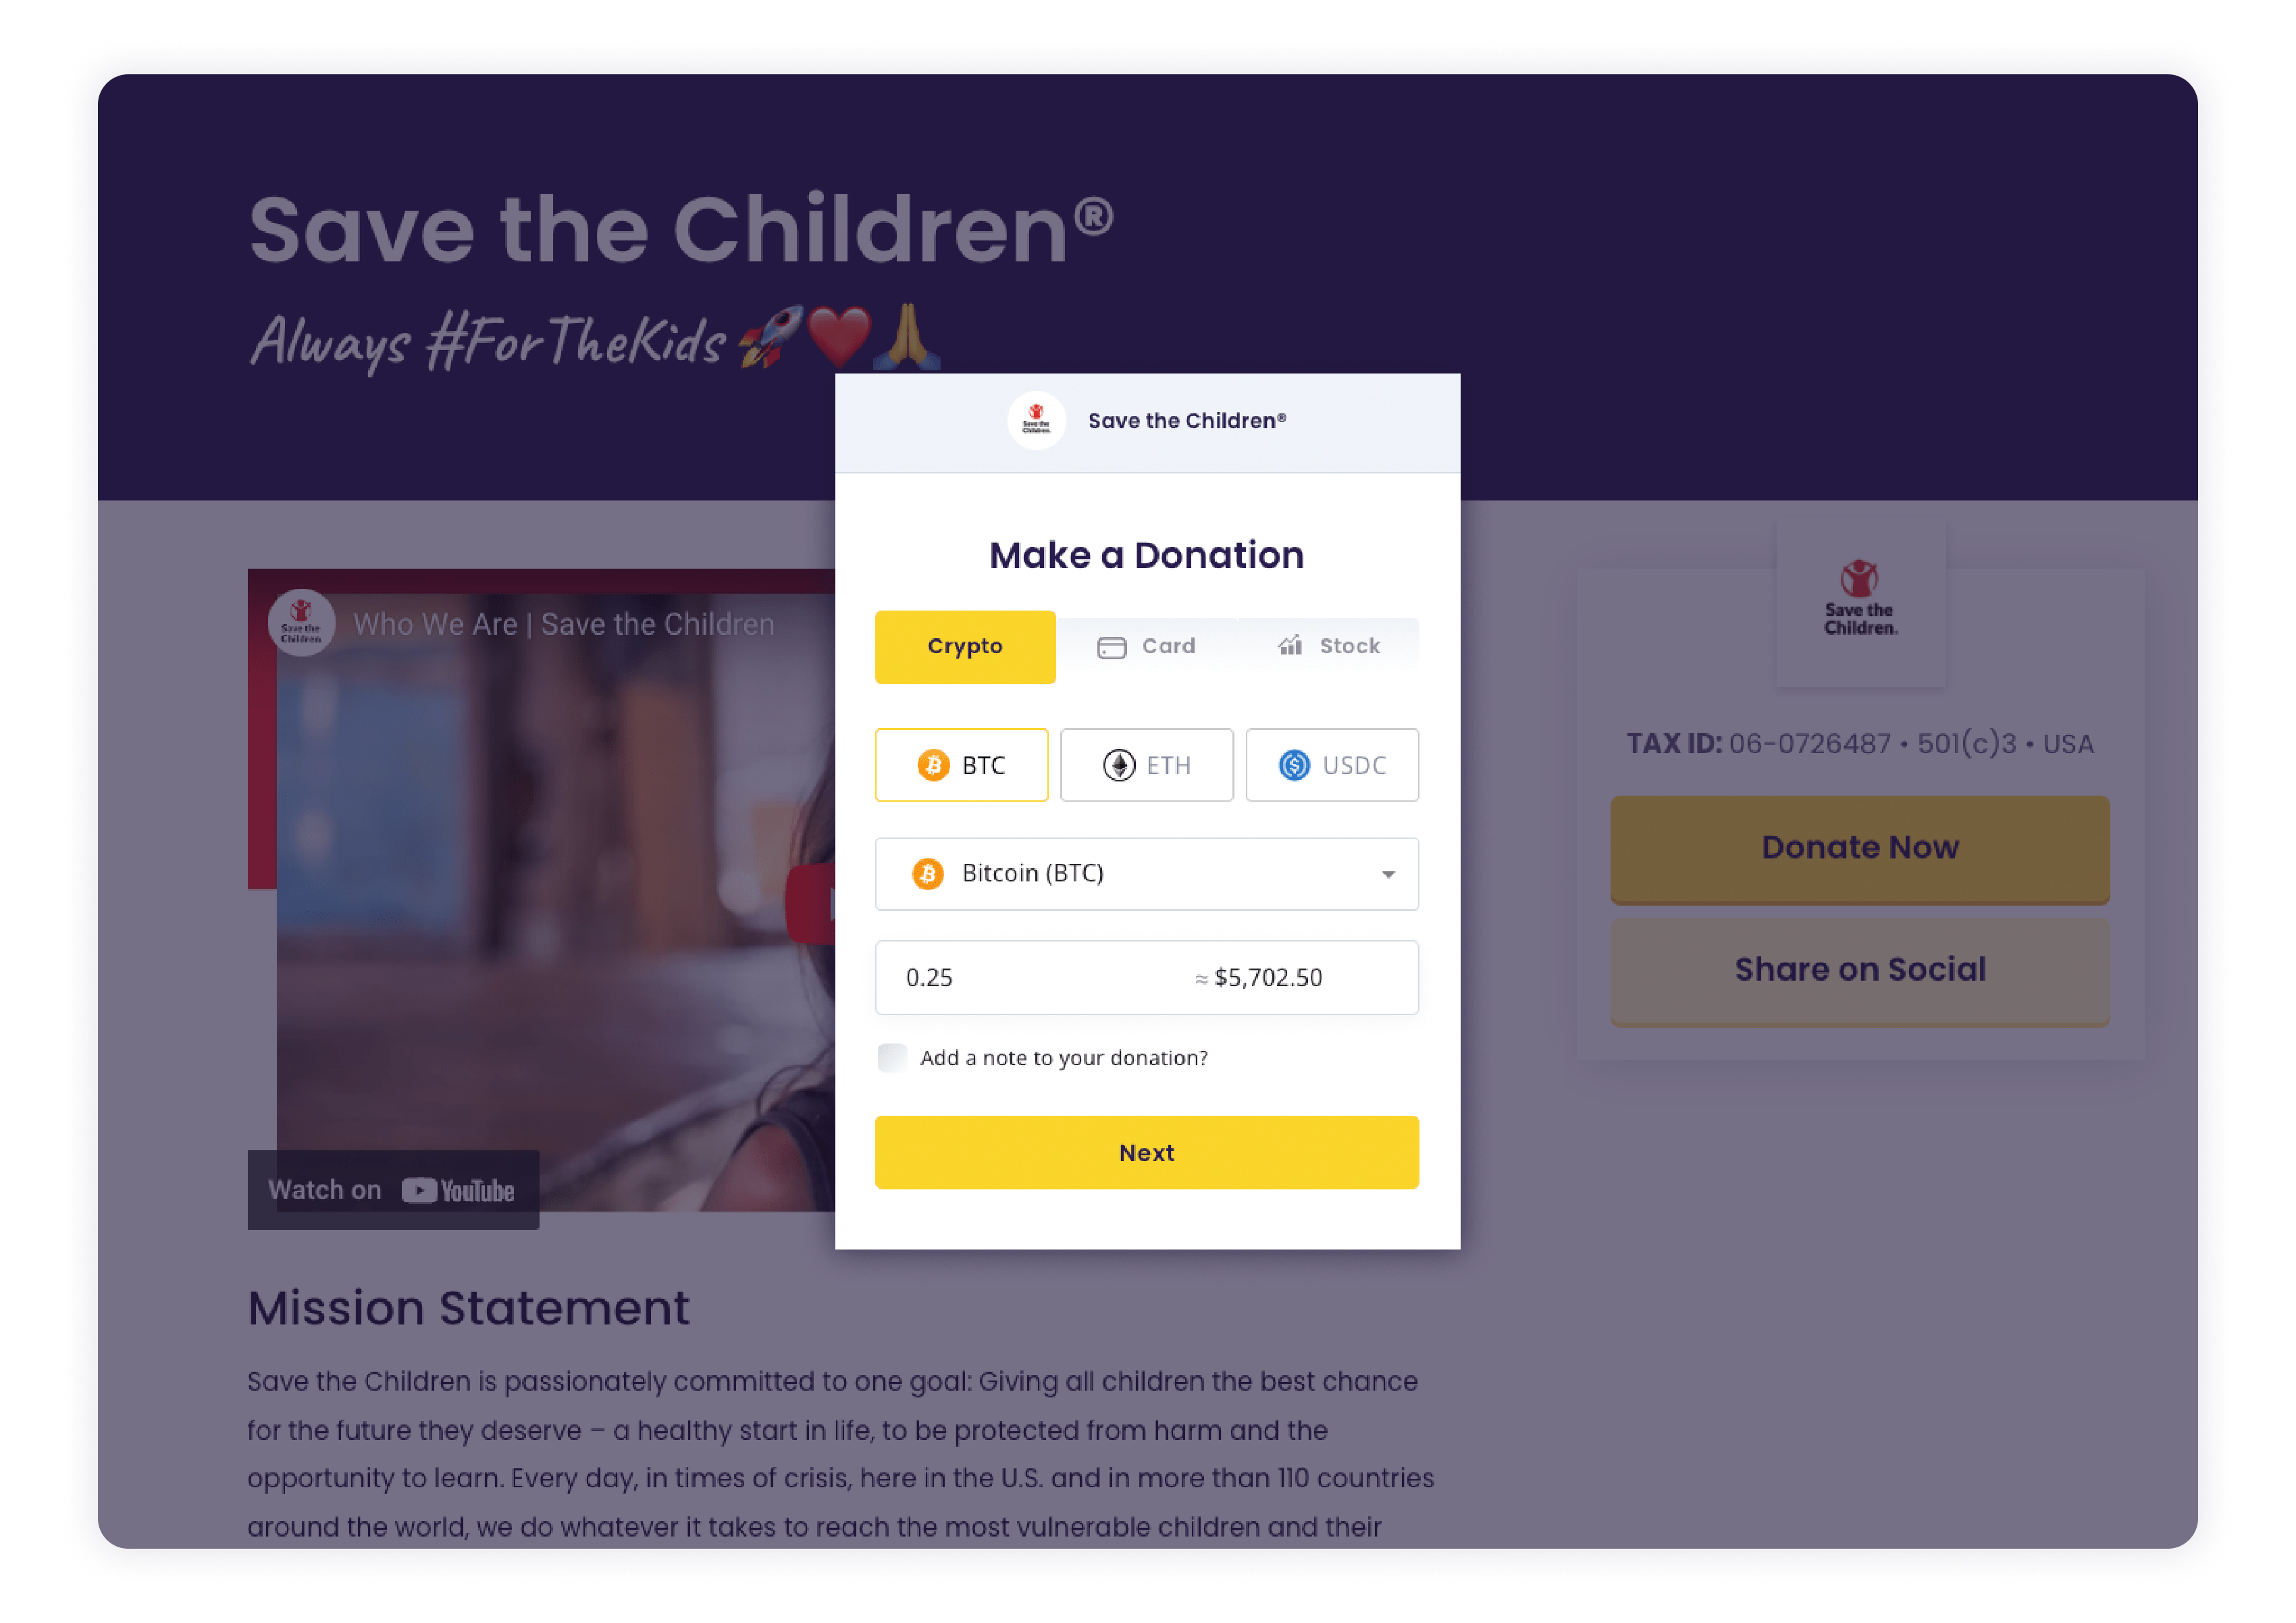Screen dimensions: 2296x1623
Task: Select the Crypto donation tab
Action: click(x=965, y=647)
